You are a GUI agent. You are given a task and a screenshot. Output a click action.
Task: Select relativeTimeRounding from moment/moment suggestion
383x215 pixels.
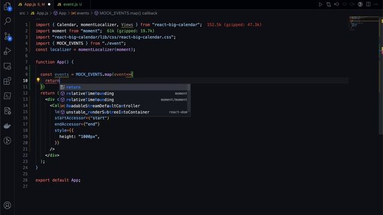(125, 100)
